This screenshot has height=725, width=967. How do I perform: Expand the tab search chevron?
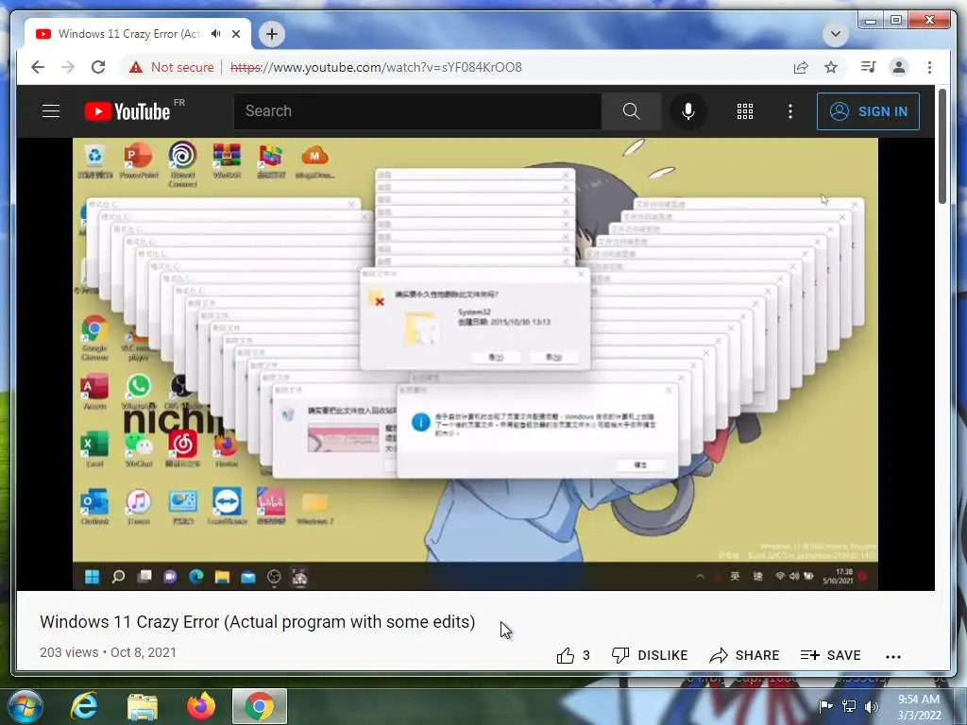tap(836, 34)
